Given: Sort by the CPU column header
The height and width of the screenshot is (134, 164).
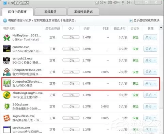Looking at the screenshot, I should pos(71,29).
